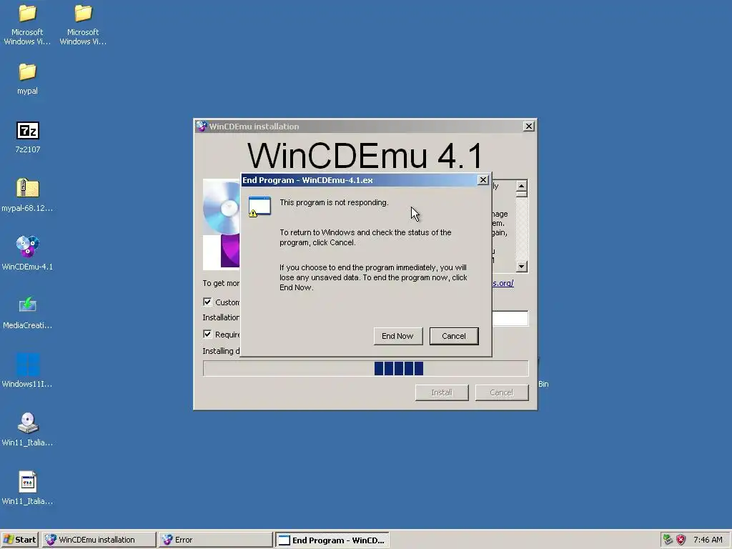The image size is (732, 549).
Task: Toggle the Custom checkbox in installer
Action: coord(207,302)
